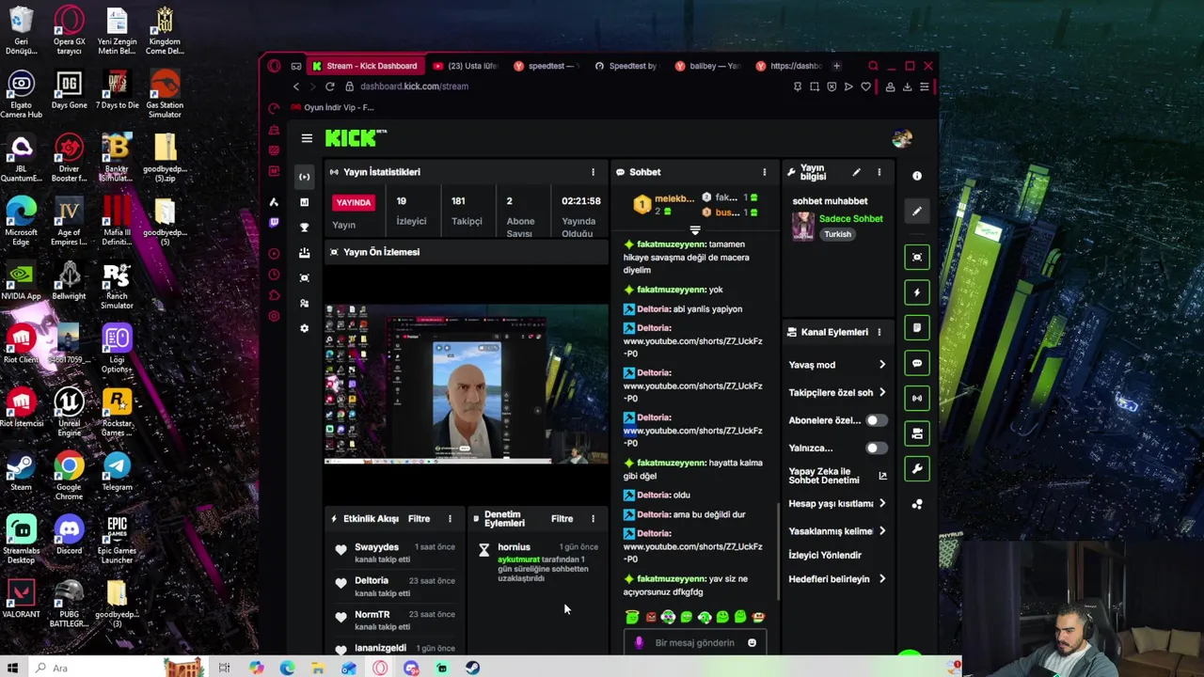
Task: Click Windows Start button
Action: coord(13,668)
